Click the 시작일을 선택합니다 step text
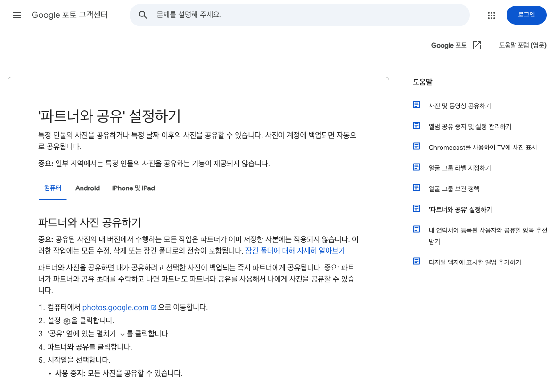556x377 pixels. pos(79,360)
